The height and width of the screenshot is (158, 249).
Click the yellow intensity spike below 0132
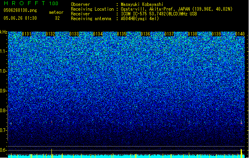51,153
